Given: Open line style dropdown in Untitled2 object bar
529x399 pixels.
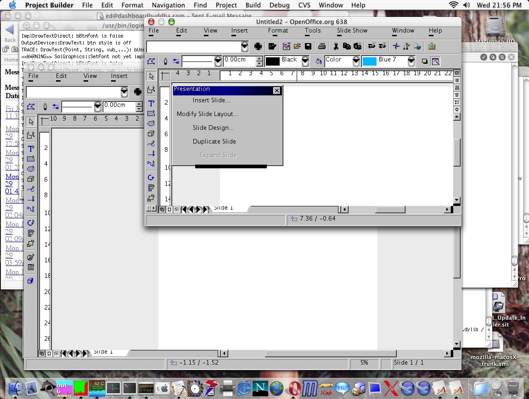Looking at the screenshot, I should (x=218, y=61).
